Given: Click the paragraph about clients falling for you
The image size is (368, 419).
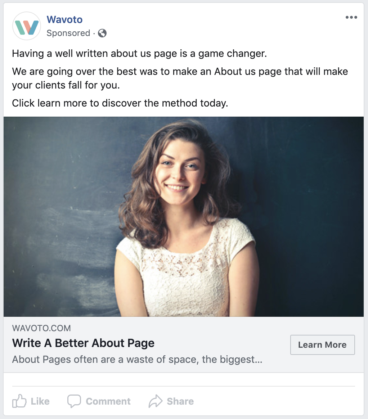Looking at the screenshot, I should pyautogui.click(x=180, y=78).
